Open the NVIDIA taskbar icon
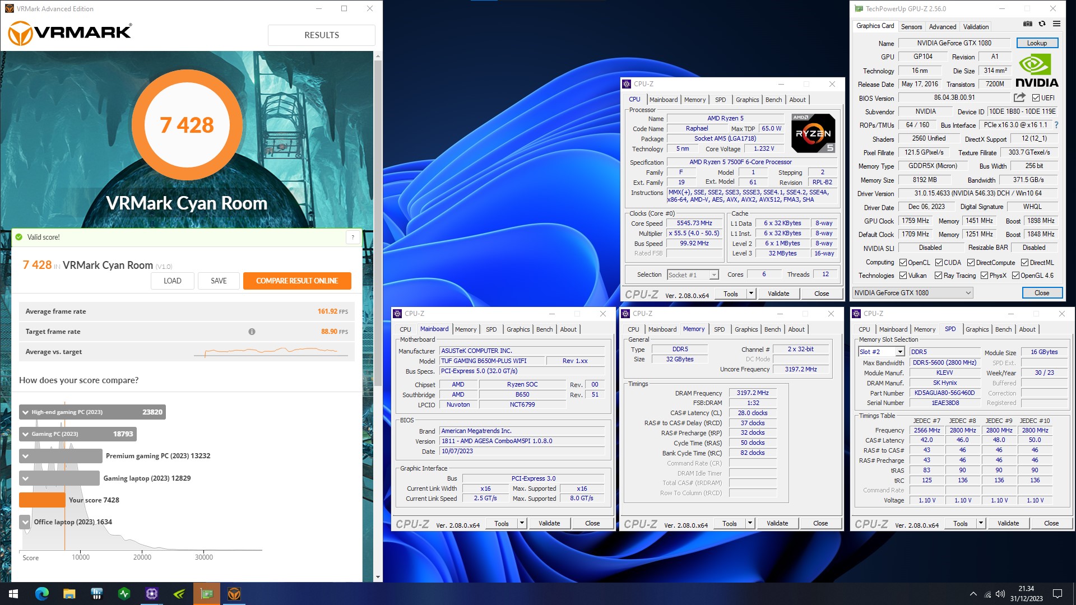The image size is (1076, 605). pyautogui.click(x=179, y=594)
